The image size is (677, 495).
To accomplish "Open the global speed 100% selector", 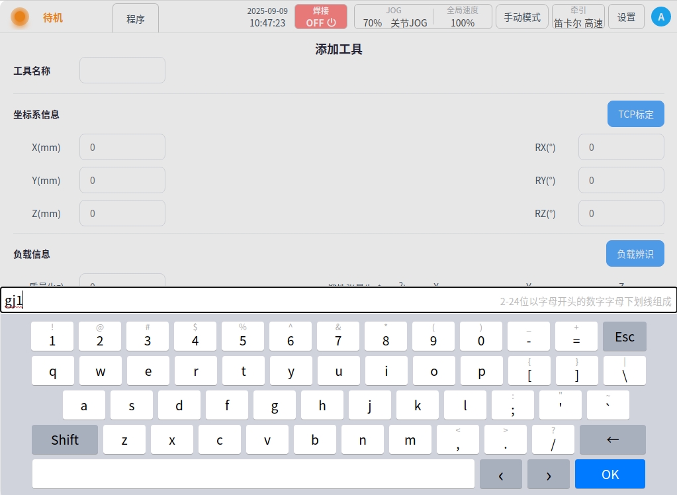I will tap(462, 17).
